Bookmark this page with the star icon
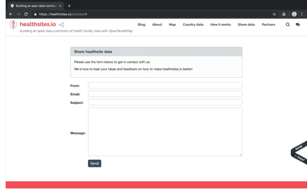This screenshot has width=307, height=195. (274, 14)
